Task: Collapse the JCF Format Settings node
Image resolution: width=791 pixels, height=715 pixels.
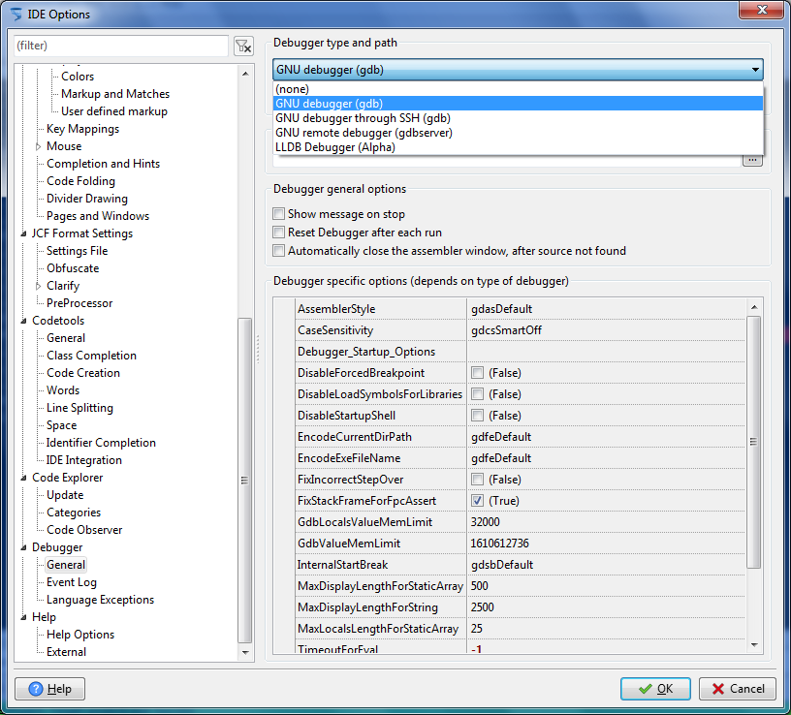Action: (23, 233)
